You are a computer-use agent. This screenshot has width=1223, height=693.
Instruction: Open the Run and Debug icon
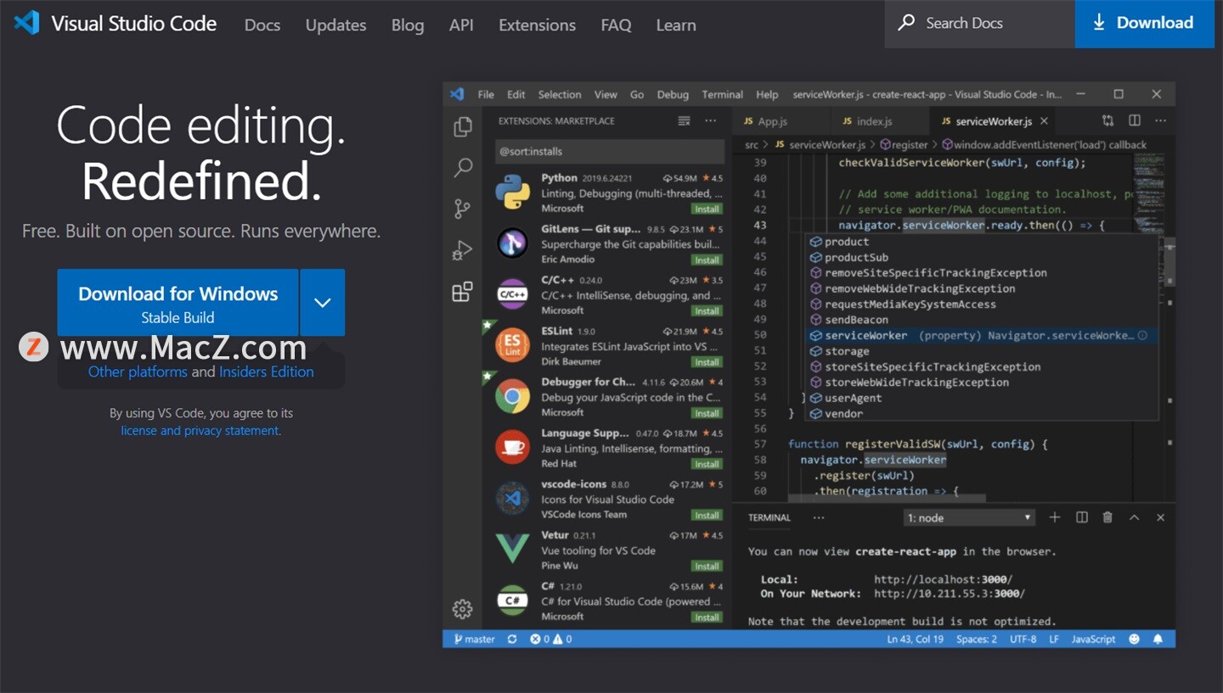click(463, 250)
